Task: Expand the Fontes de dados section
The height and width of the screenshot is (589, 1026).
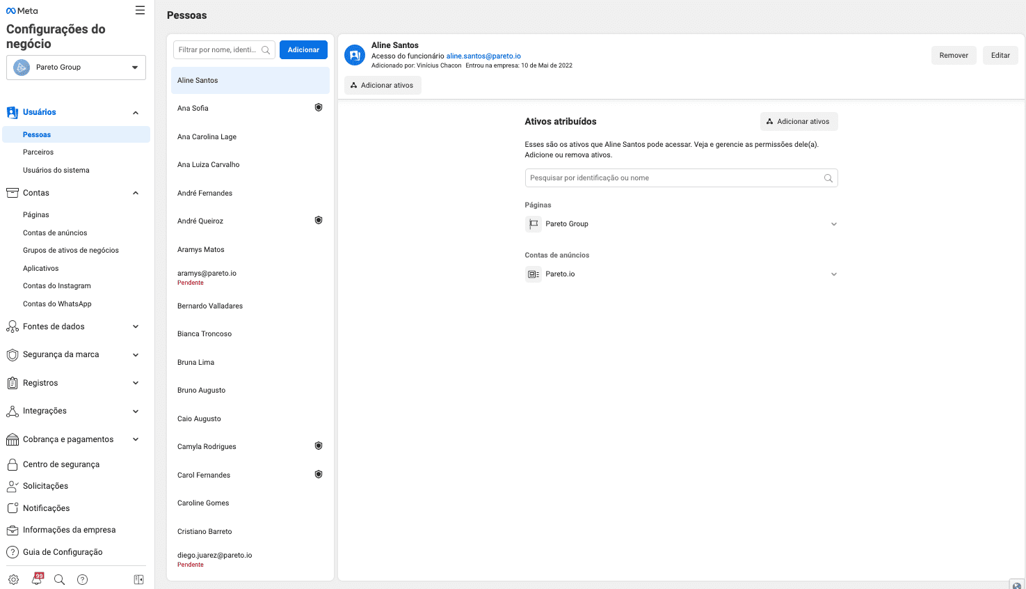Action: tap(136, 327)
